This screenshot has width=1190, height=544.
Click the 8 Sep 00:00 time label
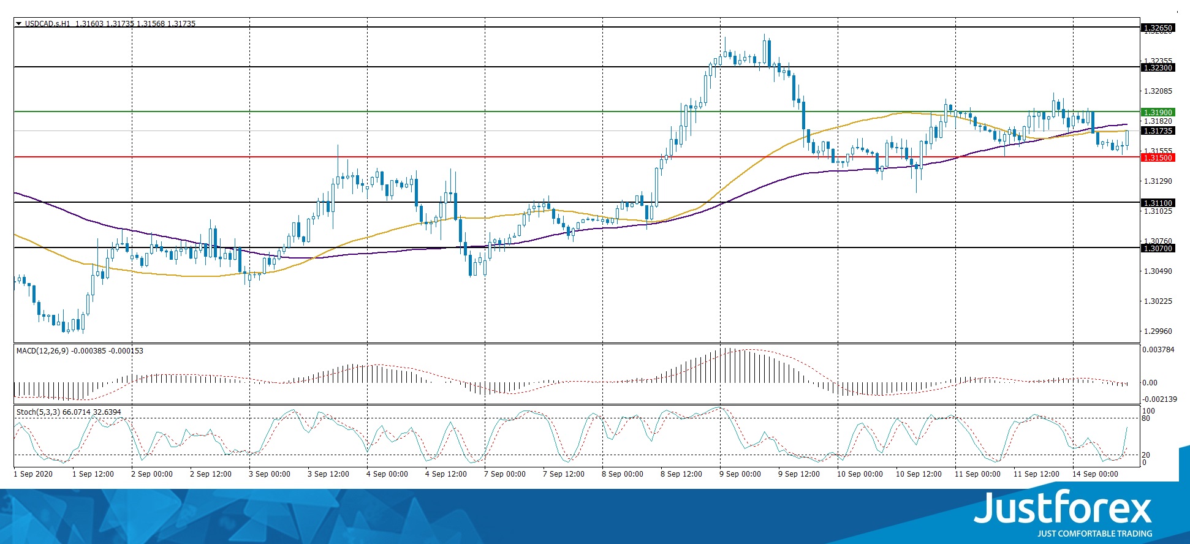623,474
